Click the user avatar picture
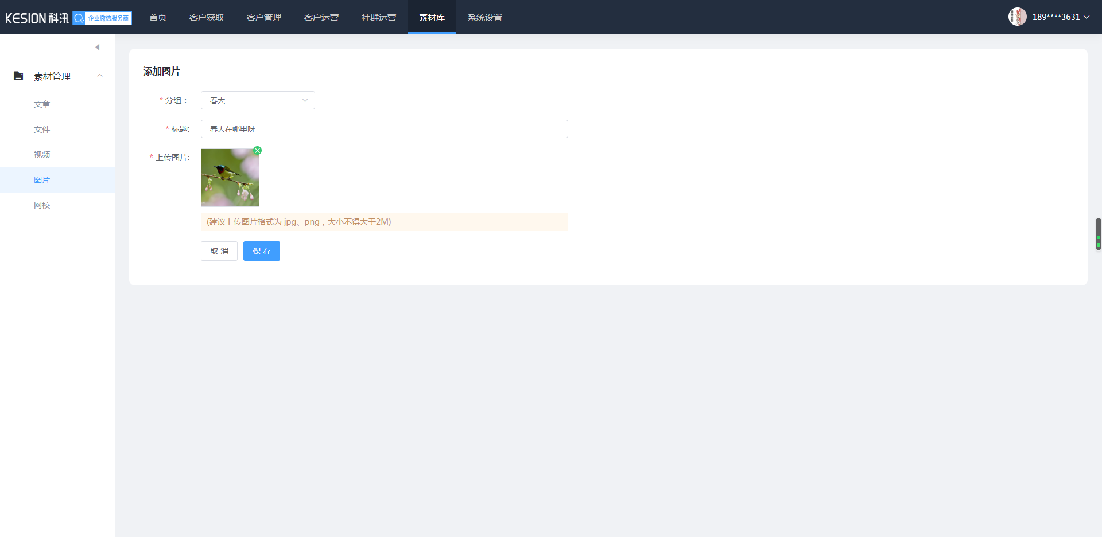 1017,17
